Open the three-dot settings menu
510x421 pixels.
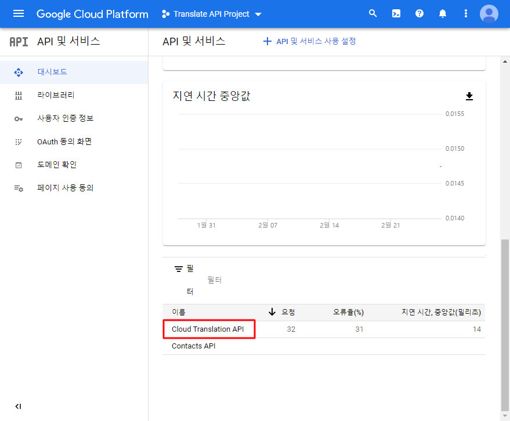(466, 13)
